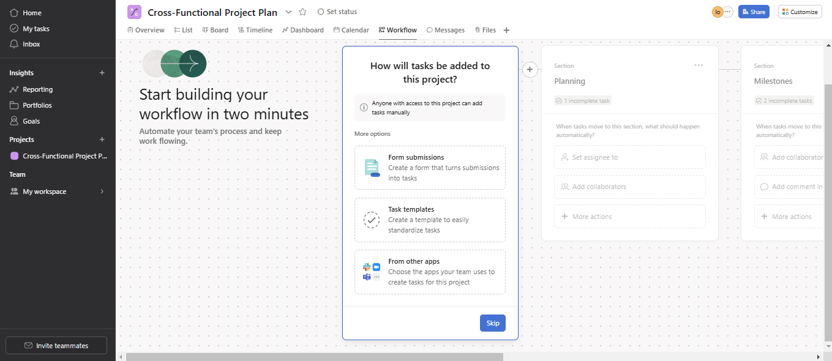The width and height of the screenshot is (832, 361).
Task: Select Add collaborators in Planning section
Action: 630,187
